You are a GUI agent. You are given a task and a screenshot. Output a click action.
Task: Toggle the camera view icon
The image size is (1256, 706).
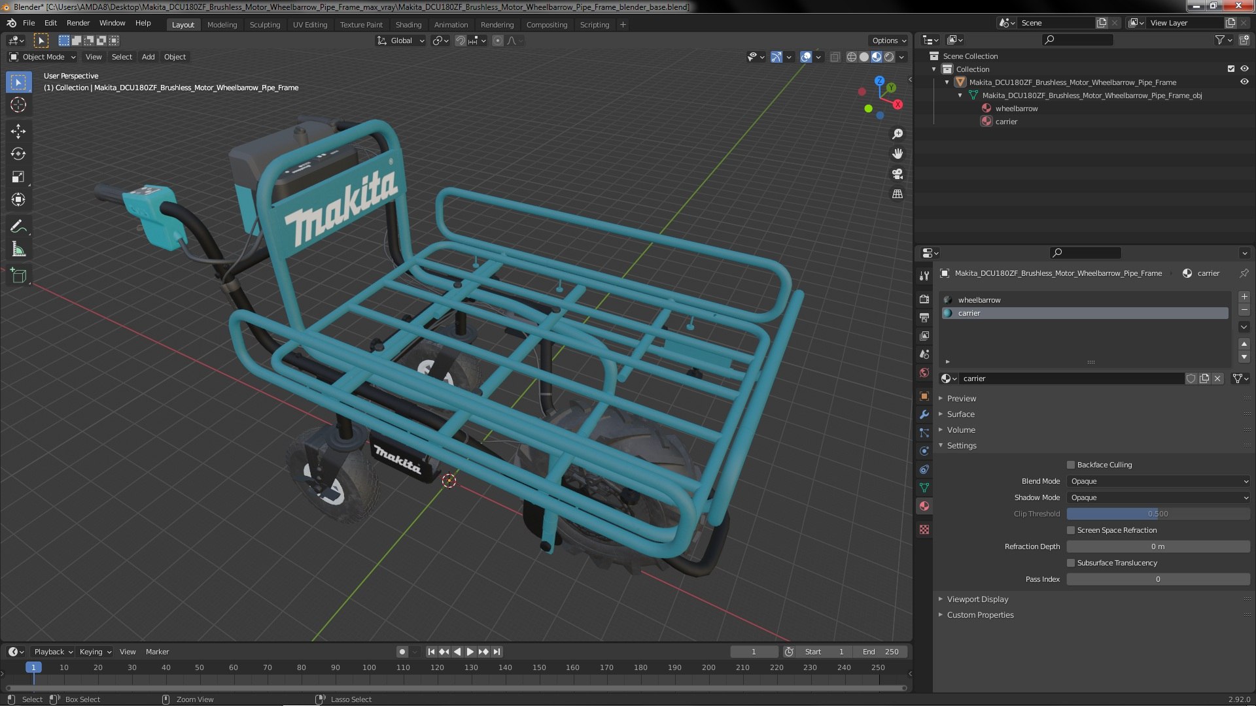click(898, 174)
